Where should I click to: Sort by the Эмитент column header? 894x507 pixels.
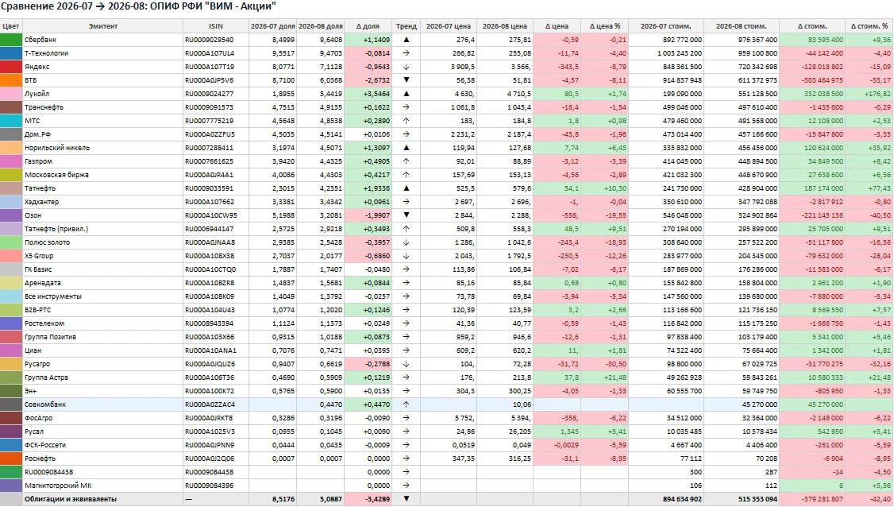click(102, 26)
